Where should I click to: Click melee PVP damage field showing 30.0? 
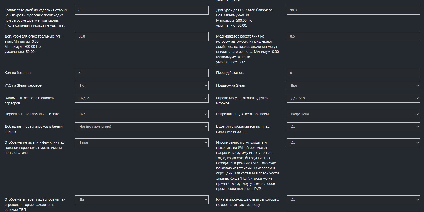pyautogui.click(x=353, y=10)
